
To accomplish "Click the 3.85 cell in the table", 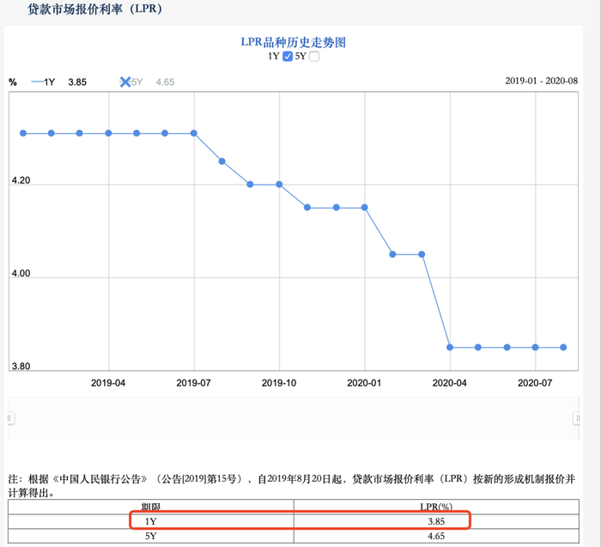I will (436, 522).
